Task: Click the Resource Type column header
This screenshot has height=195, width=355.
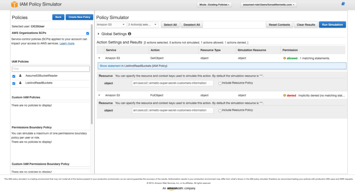Action: (x=210, y=50)
